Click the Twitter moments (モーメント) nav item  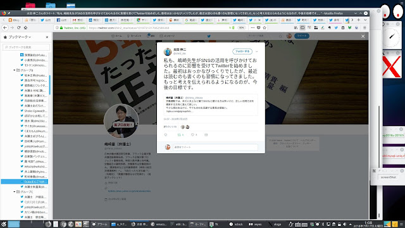(134, 36)
